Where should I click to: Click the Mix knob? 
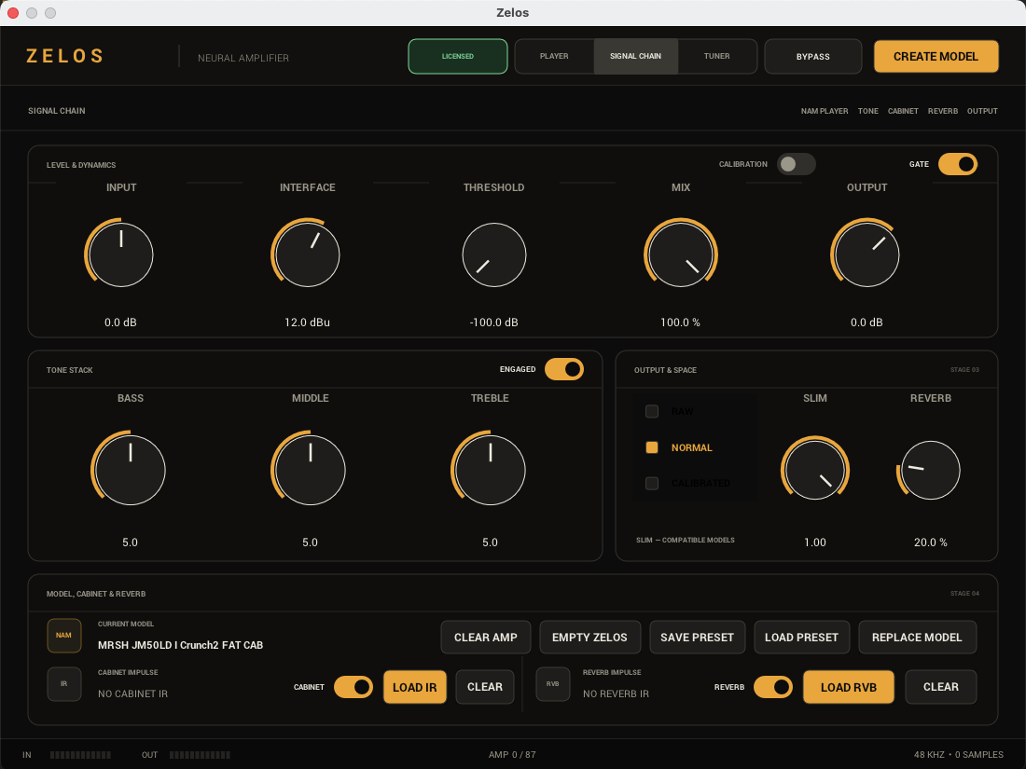pos(681,255)
